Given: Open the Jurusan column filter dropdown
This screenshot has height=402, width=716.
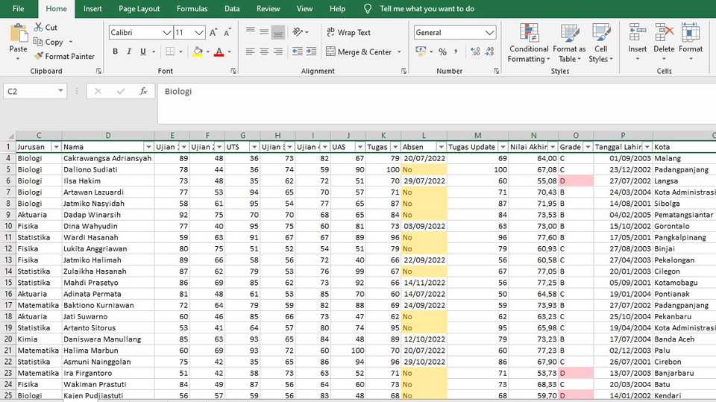Looking at the screenshot, I should pyautogui.click(x=56, y=147).
